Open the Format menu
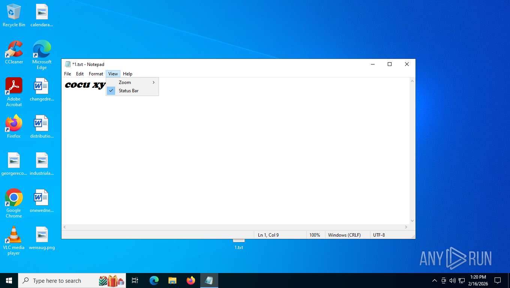The image size is (510, 288). click(96, 74)
